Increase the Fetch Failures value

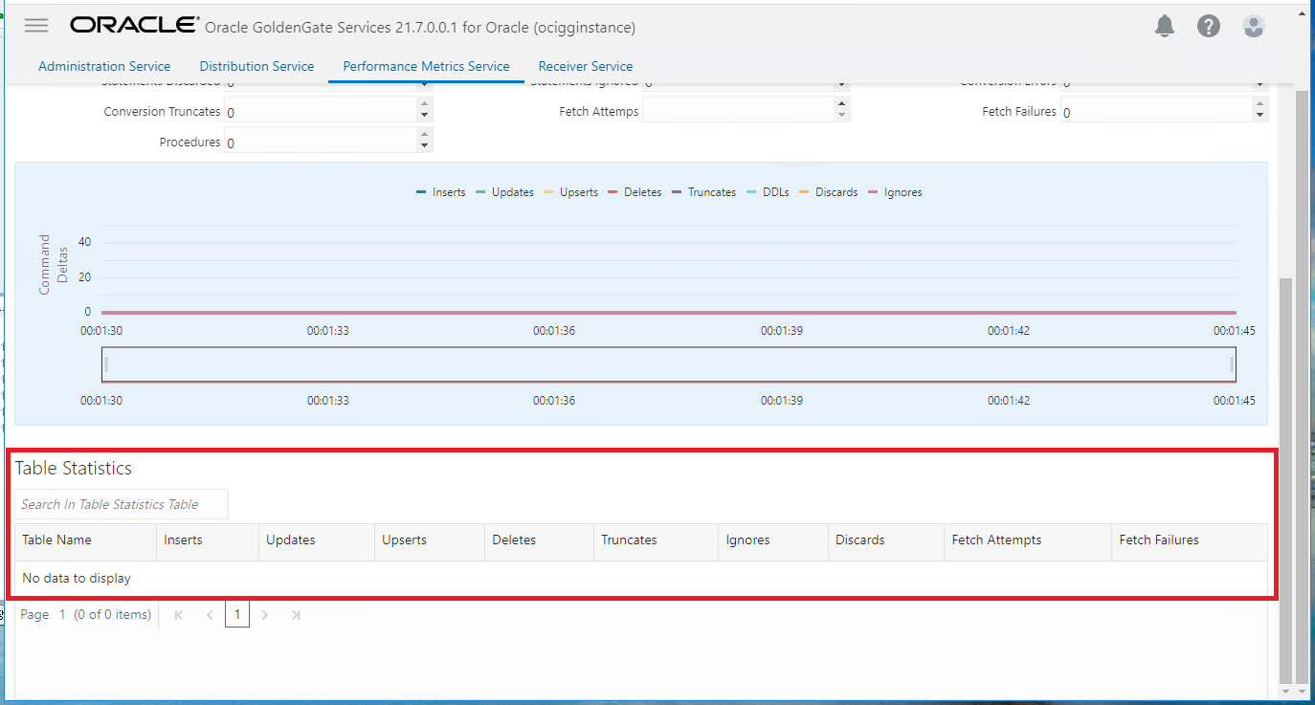pyautogui.click(x=1260, y=105)
